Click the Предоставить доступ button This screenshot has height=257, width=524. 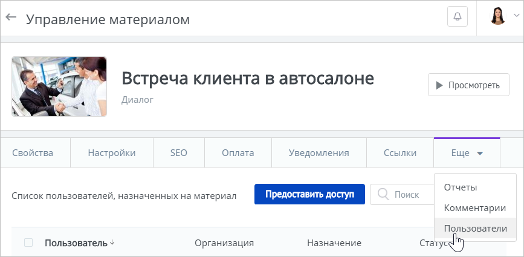point(309,194)
